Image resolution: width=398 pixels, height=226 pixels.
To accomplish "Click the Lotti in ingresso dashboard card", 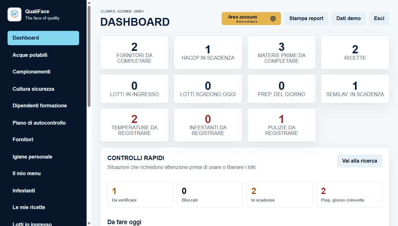I will coord(134,89).
